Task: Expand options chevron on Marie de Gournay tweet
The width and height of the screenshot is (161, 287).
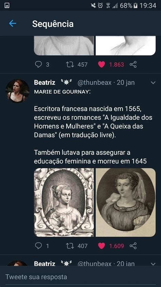Action: pyautogui.click(x=153, y=83)
